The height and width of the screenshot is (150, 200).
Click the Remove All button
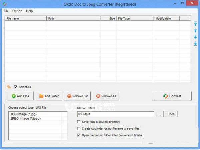[106, 96]
